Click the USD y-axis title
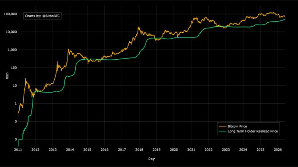 (x=7, y=75)
